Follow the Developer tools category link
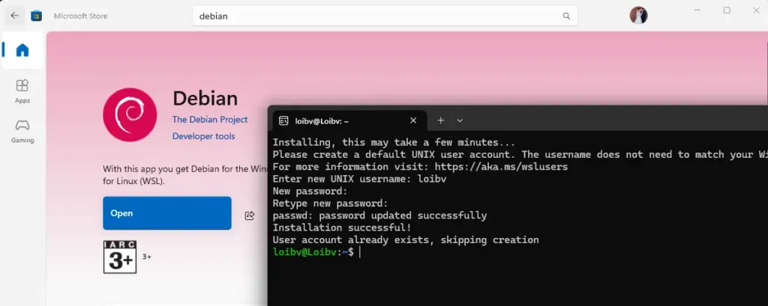Viewport: 768px width, 306px height. pyautogui.click(x=203, y=136)
